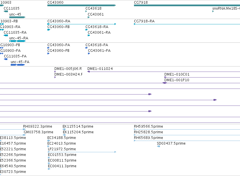Click the E52221.5prime EST label
The width and height of the screenshot is (240, 176).
pos(13,149)
